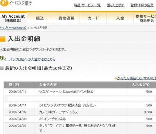Select date 2009/04/09 cell
The image size is (156, 134).
click(x=18, y=112)
